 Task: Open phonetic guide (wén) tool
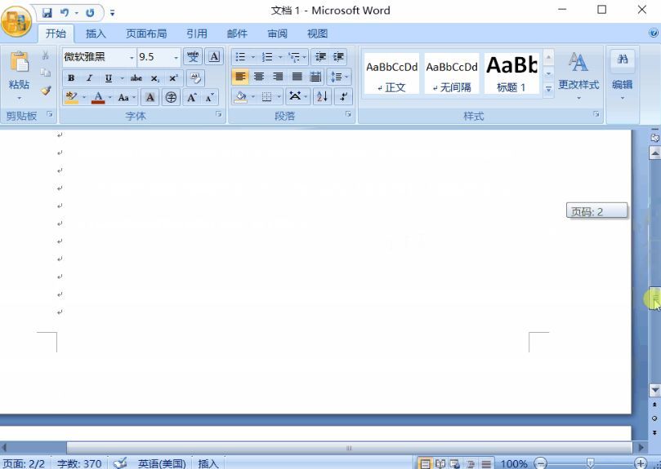pos(193,56)
